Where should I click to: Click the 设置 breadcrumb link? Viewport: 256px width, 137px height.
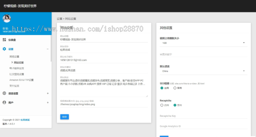(59, 19)
